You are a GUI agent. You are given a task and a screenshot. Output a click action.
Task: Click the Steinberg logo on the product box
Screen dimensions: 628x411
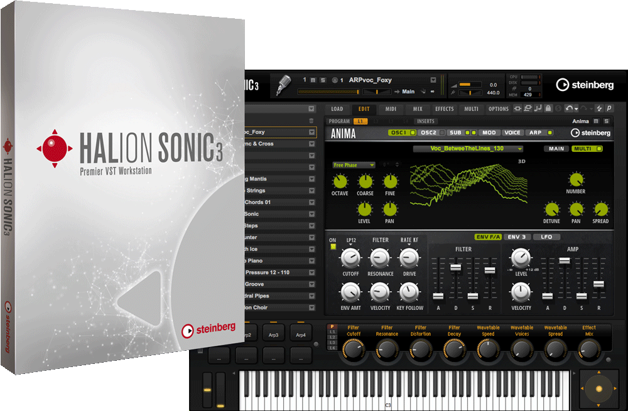pos(208,329)
